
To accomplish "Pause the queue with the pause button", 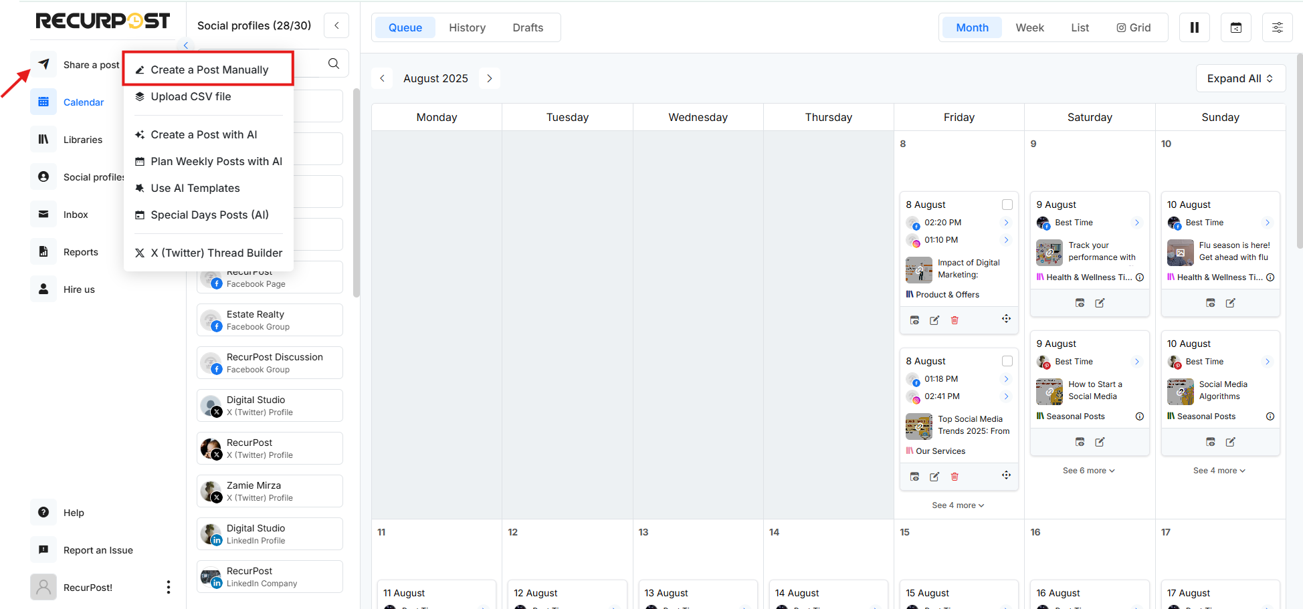I will pyautogui.click(x=1195, y=27).
